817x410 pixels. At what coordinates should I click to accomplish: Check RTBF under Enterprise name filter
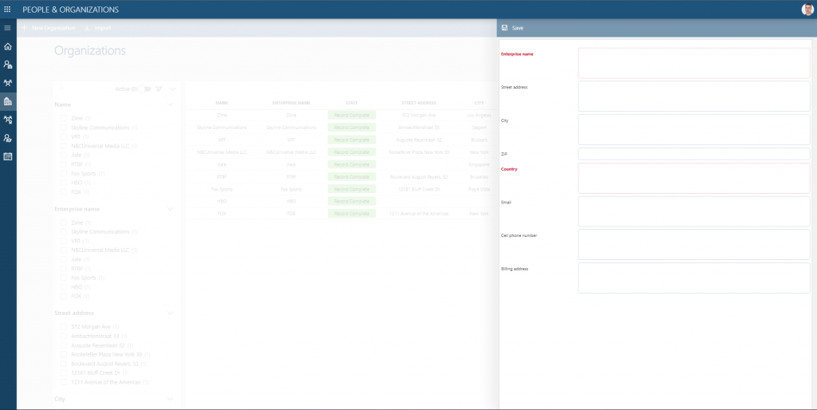pyautogui.click(x=64, y=269)
